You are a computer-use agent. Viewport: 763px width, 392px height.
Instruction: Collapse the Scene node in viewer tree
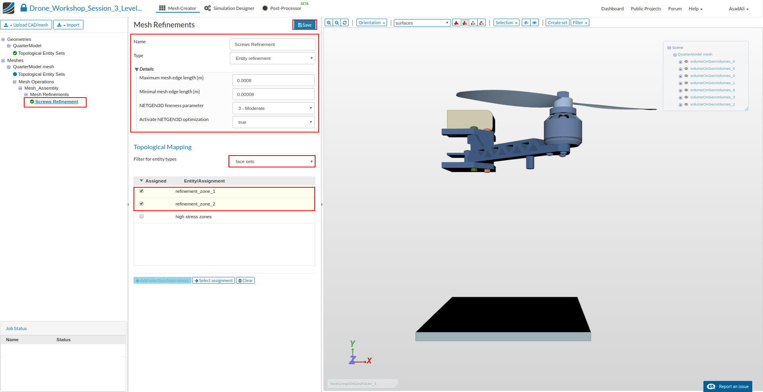pos(669,48)
